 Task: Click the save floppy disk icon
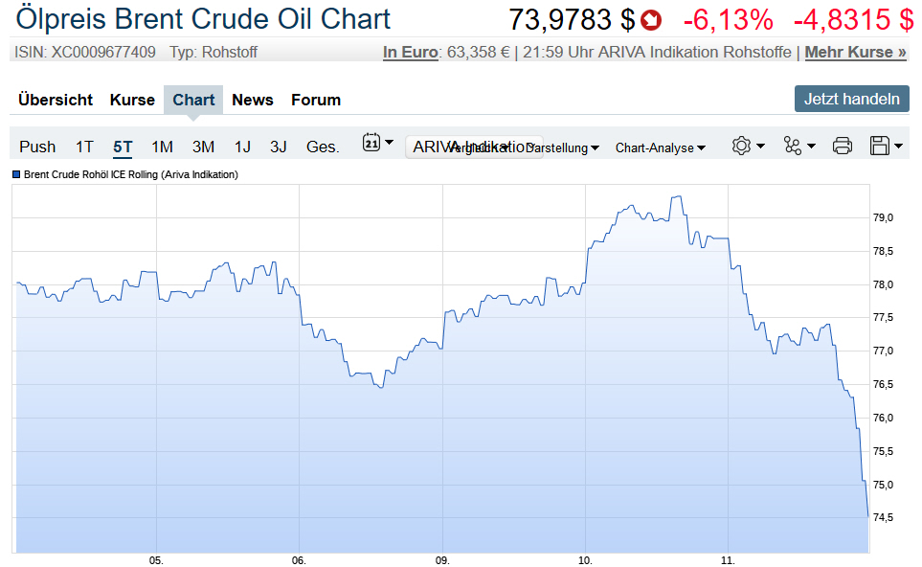tap(881, 146)
